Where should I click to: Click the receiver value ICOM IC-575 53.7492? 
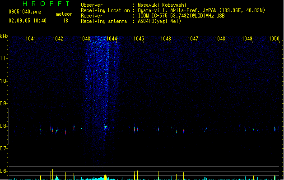182,16
